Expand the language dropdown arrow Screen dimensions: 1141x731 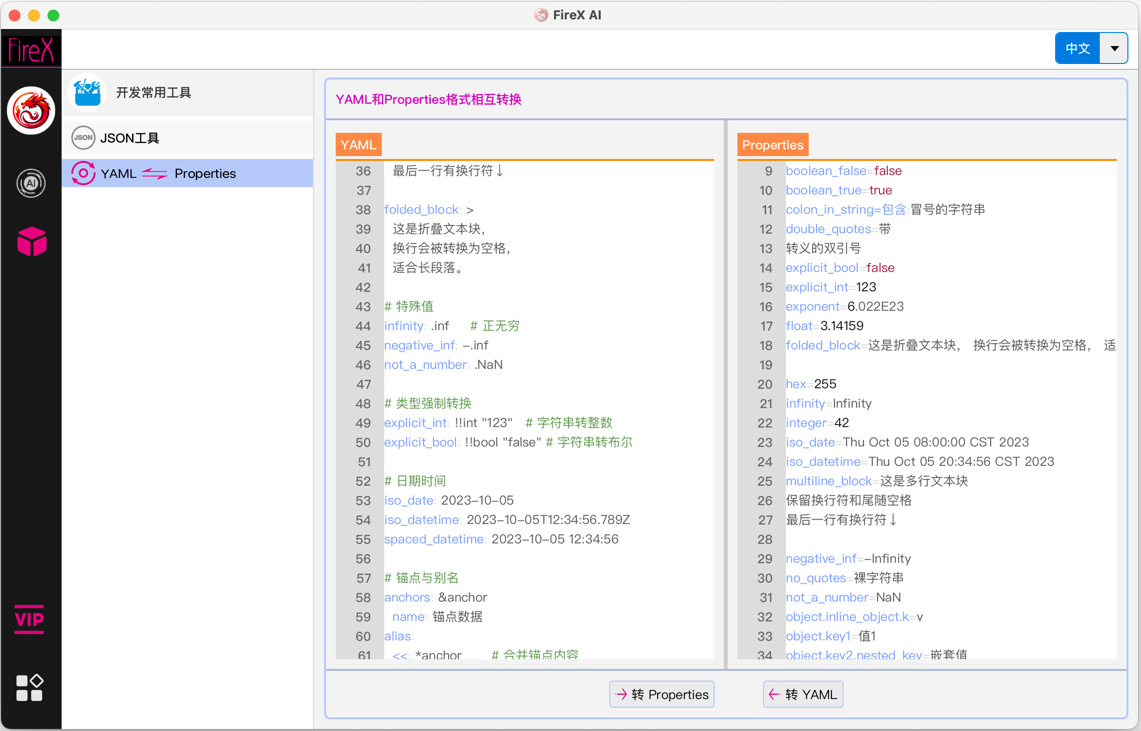tap(1114, 48)
